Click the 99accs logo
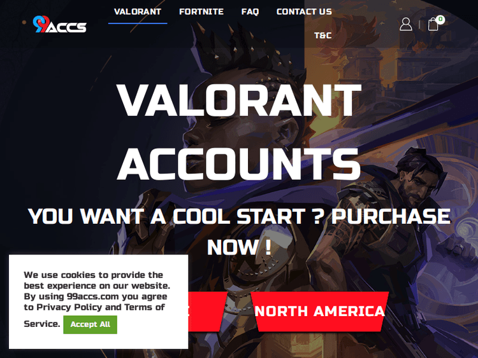This screenshot has height=358, width=478. pos(60,24)
